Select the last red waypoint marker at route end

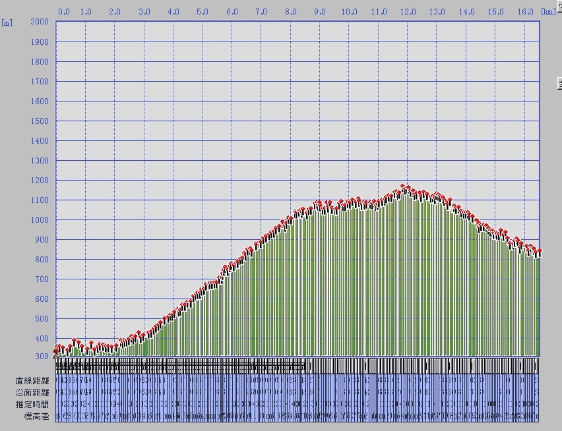539,251
